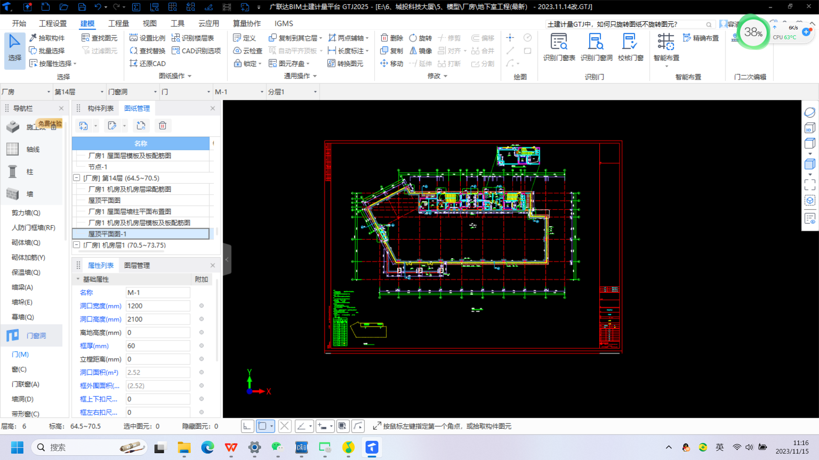Viewport: 819px width, 460px height.
Task: Select the 复制 copy tool
Action: (392, 51)
